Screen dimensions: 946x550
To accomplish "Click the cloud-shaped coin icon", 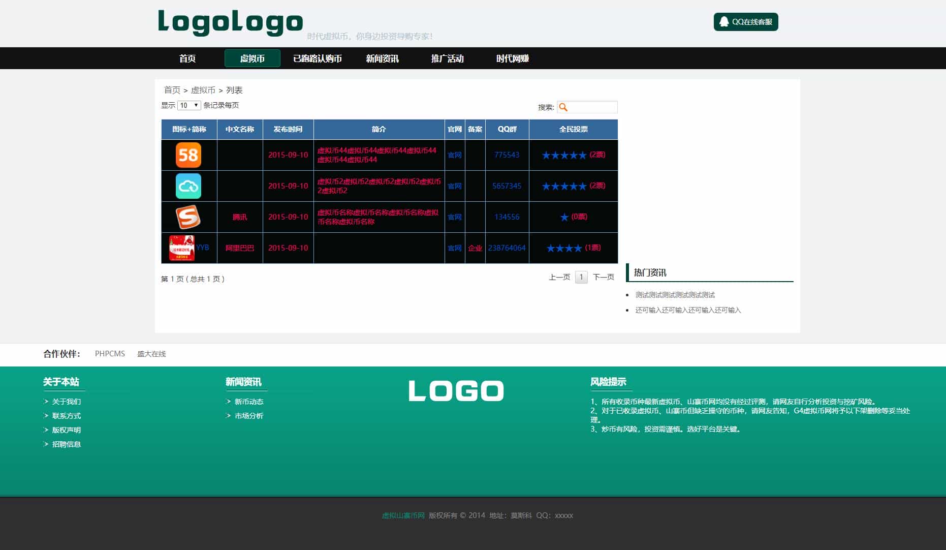I will click(188, 186).
